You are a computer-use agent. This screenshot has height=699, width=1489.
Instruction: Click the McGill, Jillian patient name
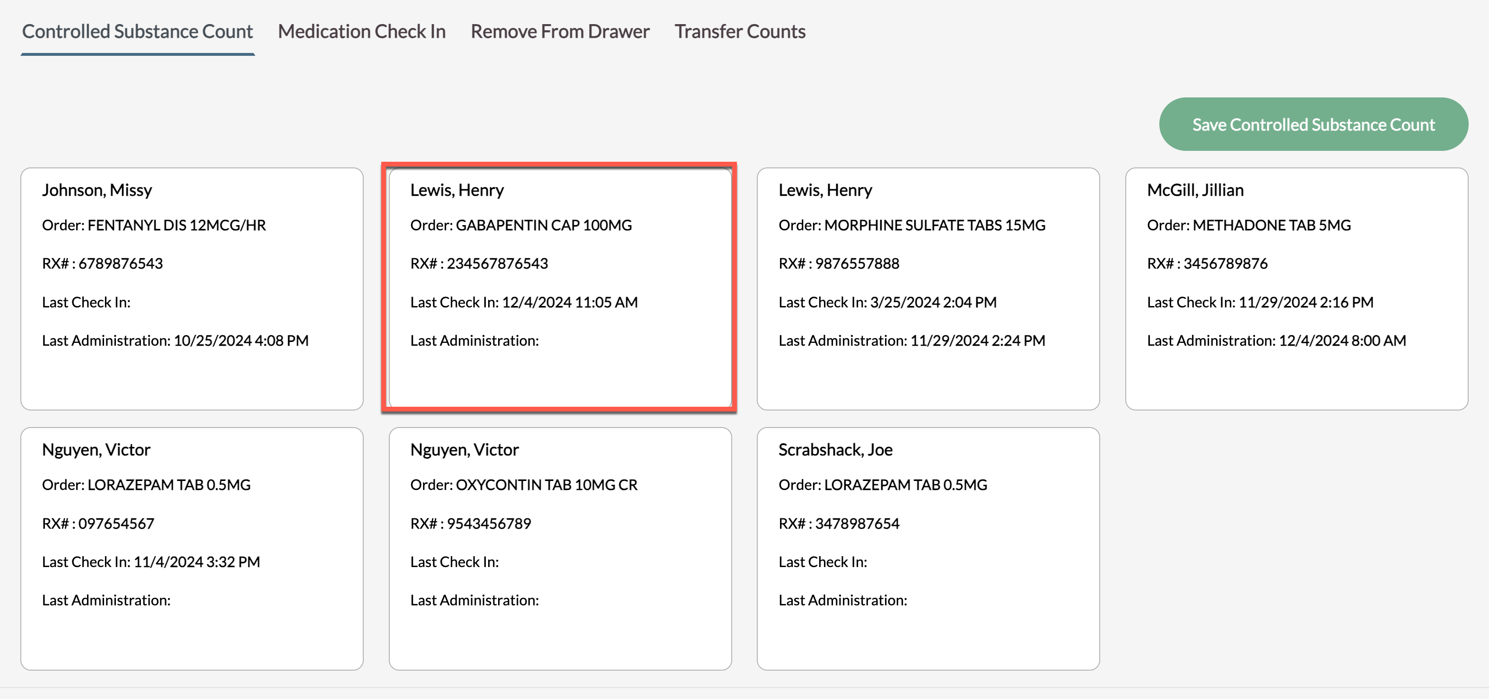coord(1195,190)
